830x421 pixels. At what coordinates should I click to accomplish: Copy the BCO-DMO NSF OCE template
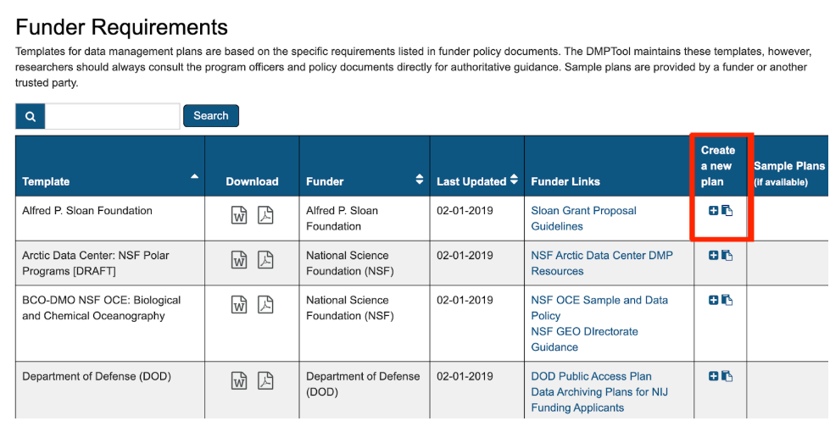tap(727, 300)
